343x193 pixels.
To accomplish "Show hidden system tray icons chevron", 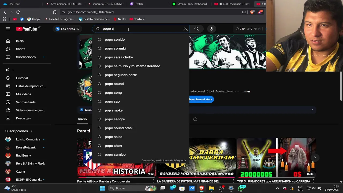I will (x=277, y=188).
